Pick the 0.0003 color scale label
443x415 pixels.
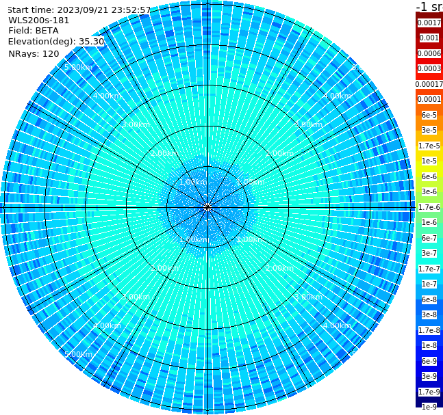pyautogui.click(x=429, y=68)
